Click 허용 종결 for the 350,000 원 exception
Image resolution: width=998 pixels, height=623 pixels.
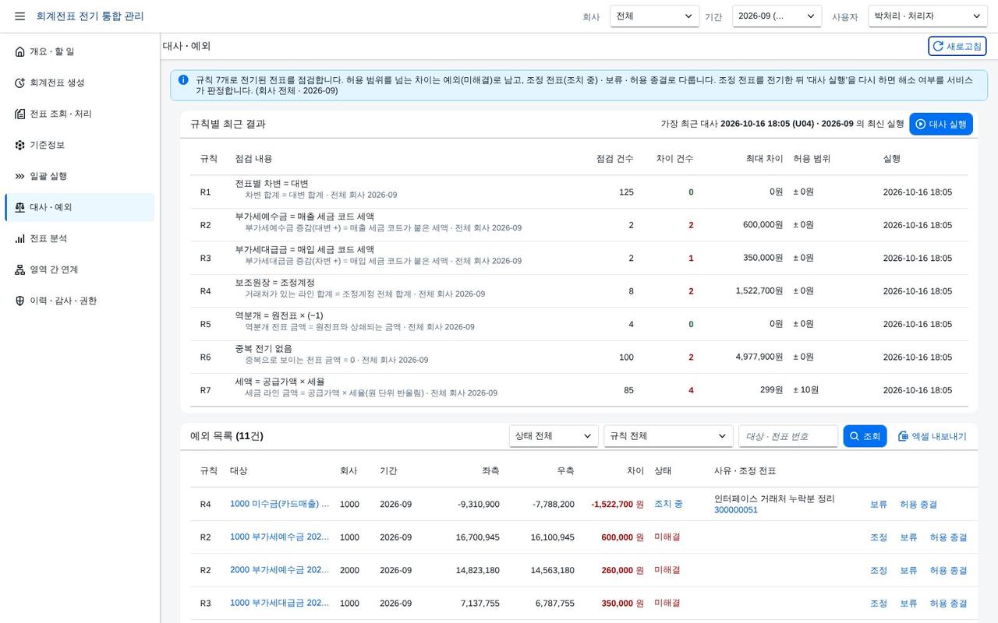point(948,604)
